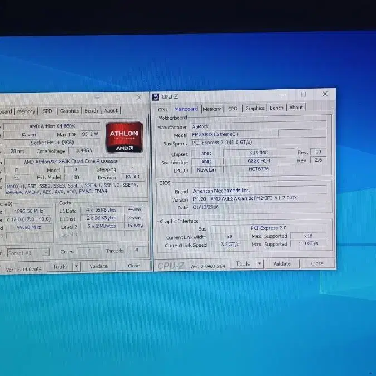Viewport: 376px width, 376px height.
Task: Click the 1696.56 MHz core speed value
Action: (29, 211)
